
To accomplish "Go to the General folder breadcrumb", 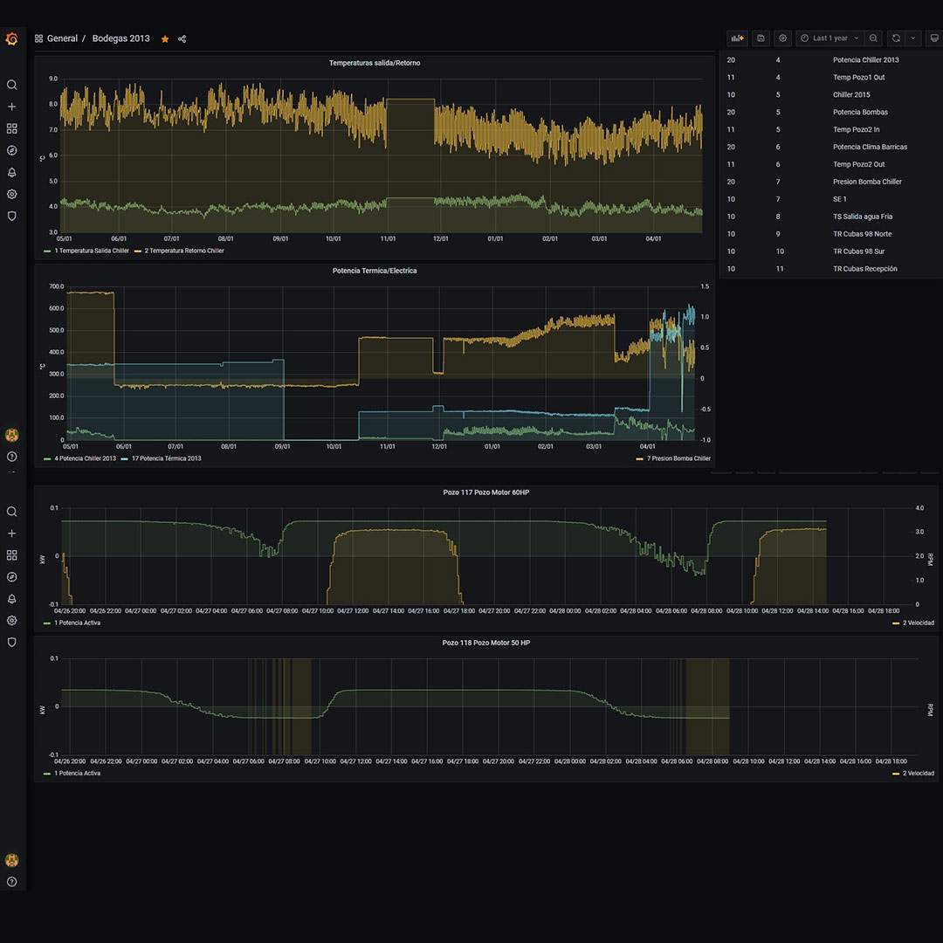I will (x=62, y=38).
